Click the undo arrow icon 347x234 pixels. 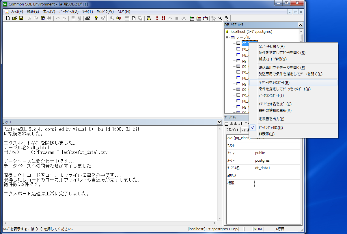point(57,18)
